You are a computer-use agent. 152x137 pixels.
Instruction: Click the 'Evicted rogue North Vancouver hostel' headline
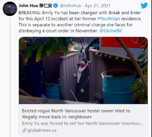click(x=76, y=114)
